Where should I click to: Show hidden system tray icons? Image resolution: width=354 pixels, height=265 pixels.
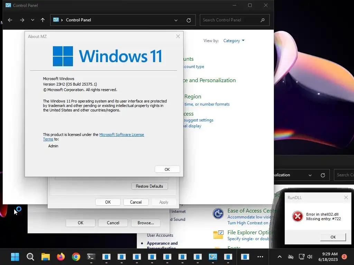click(x=279, y=257)
